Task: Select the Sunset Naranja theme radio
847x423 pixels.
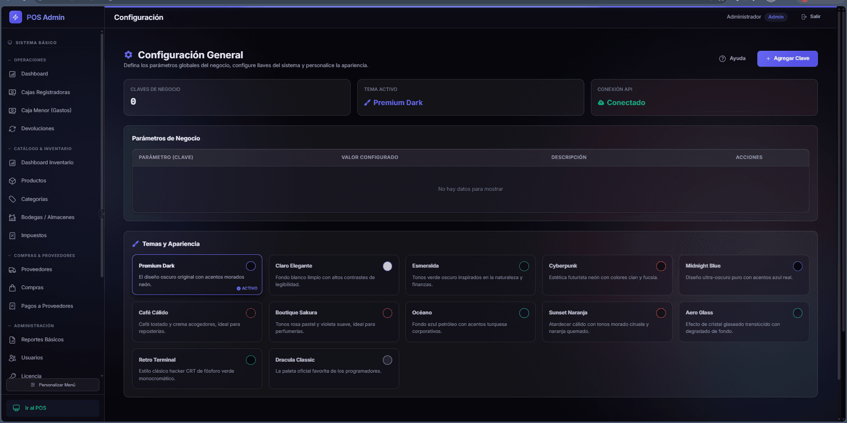Action: click(661, 313)
